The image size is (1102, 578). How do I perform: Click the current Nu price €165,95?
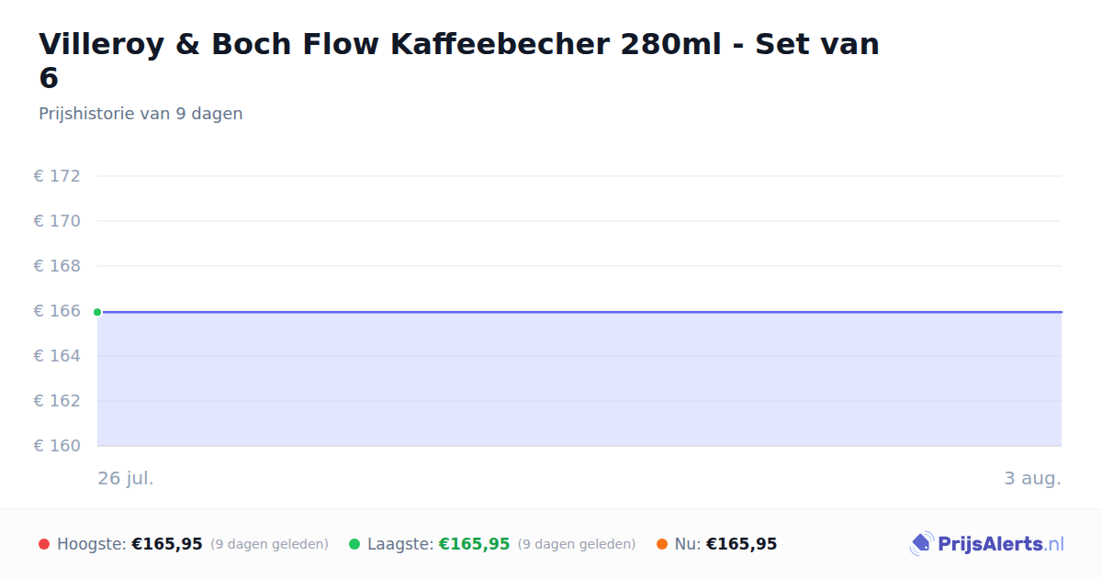[741, 544]
